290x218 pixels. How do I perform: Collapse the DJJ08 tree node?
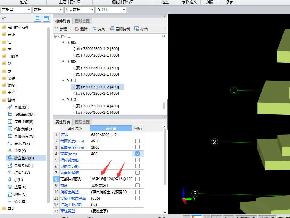coord(63,62)
